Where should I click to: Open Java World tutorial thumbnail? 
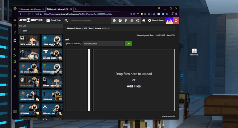click(52, 41)
